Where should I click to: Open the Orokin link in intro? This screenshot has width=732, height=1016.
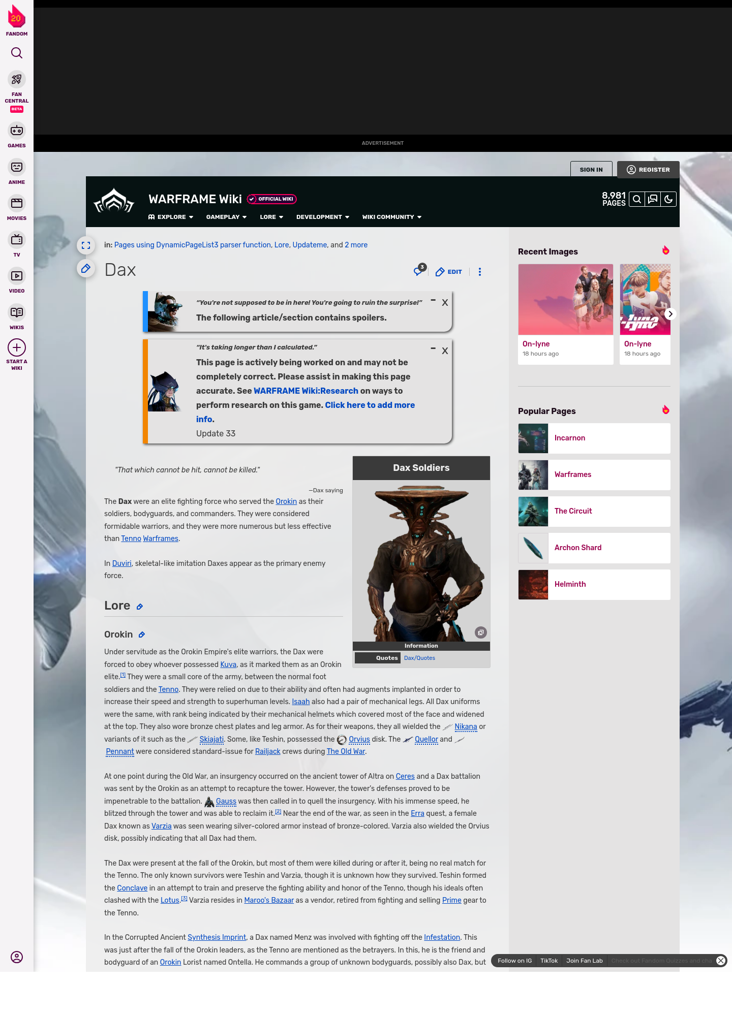tap(286, 501)
